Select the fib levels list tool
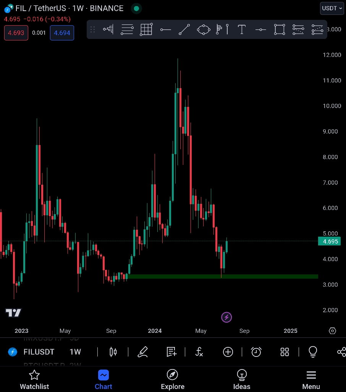Viewport: 346px width, 392px height. [x=298, y=29]
